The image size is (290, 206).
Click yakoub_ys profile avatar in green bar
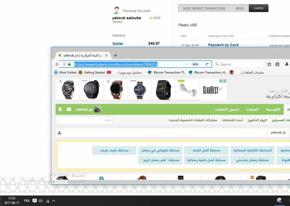point(97,109)
